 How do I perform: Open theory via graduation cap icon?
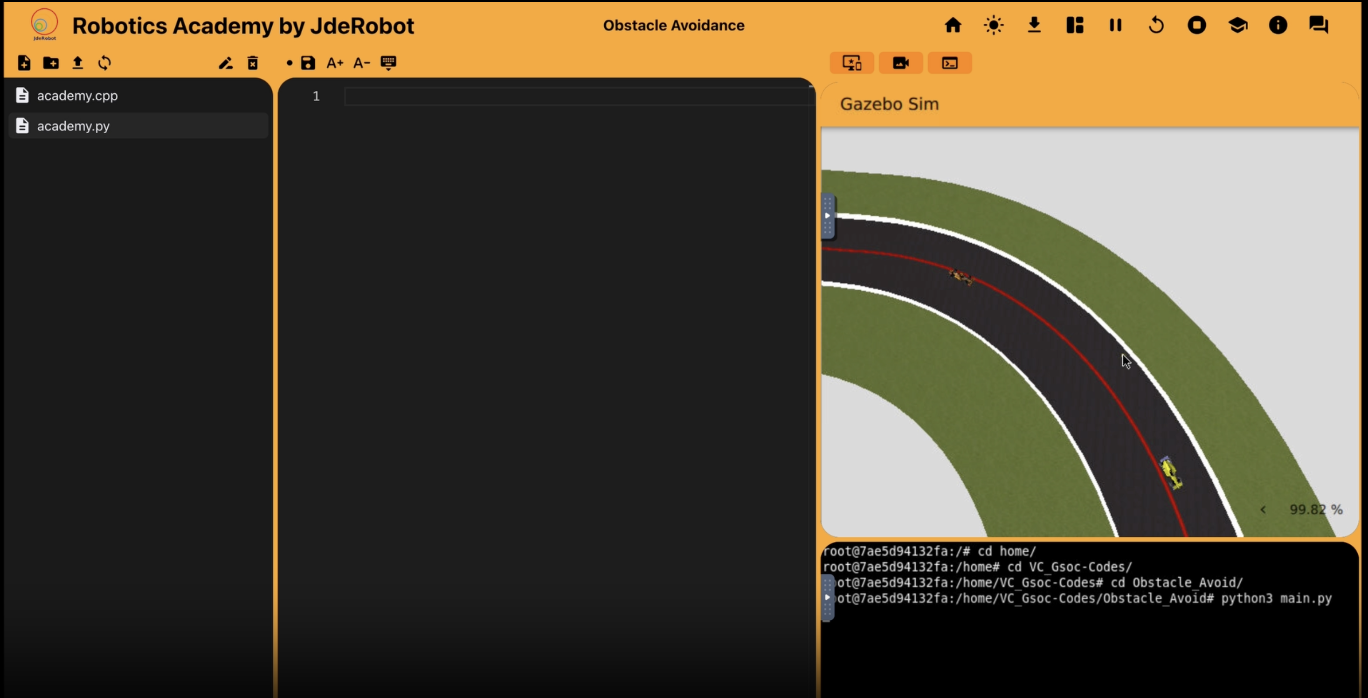click(x=1237, y=25)
